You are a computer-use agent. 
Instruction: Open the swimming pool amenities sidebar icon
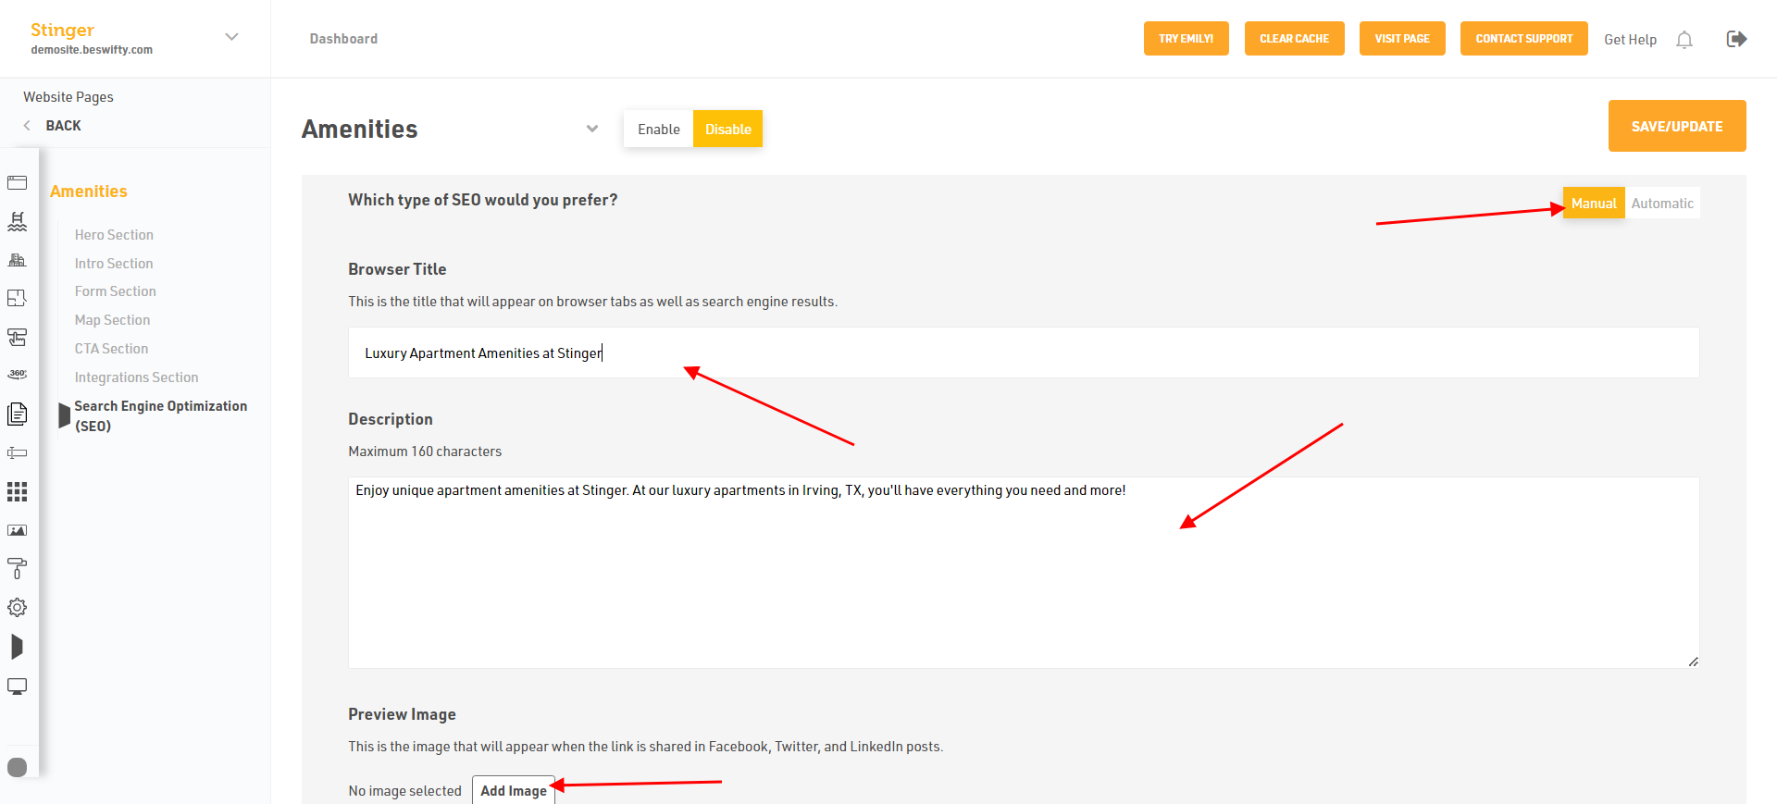tap(17, 221)
